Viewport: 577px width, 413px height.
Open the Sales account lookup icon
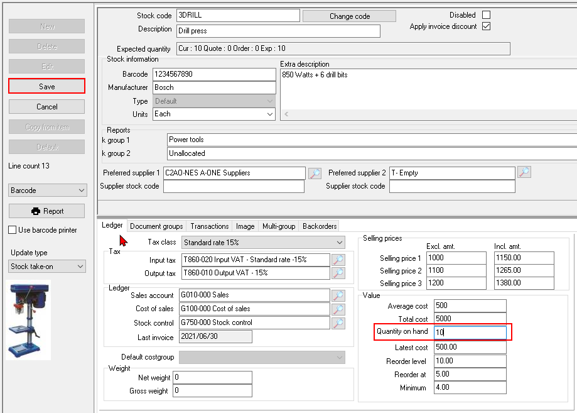click(x=338, y=295)
